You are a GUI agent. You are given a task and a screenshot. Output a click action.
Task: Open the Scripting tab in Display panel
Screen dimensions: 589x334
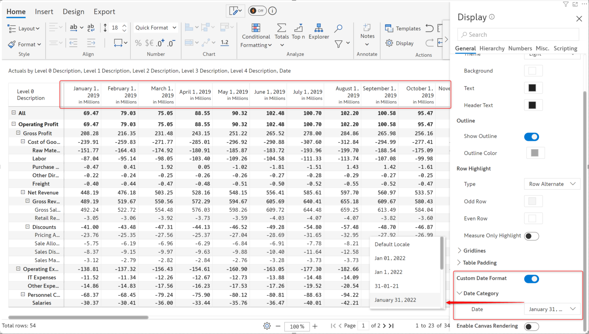[x=565, y=48]
